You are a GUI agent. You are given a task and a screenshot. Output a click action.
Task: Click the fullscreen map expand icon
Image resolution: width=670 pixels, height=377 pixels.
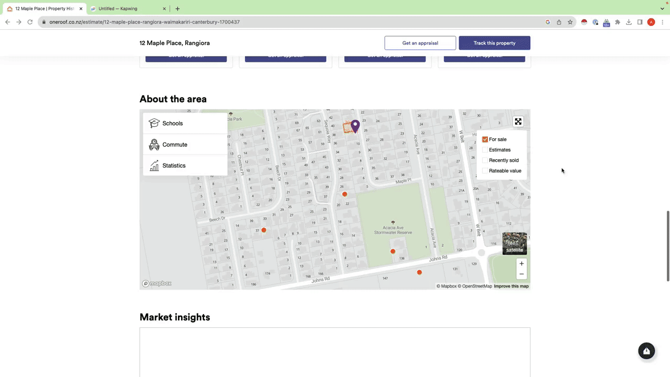click(518, 121)
